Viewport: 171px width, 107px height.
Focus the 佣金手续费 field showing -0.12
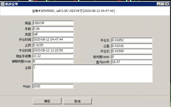pyautogui.click(x=53, y=56)
